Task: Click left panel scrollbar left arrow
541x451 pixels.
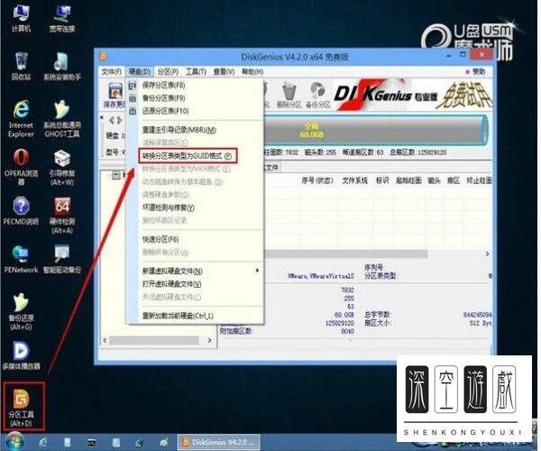Action: (105, 340)
